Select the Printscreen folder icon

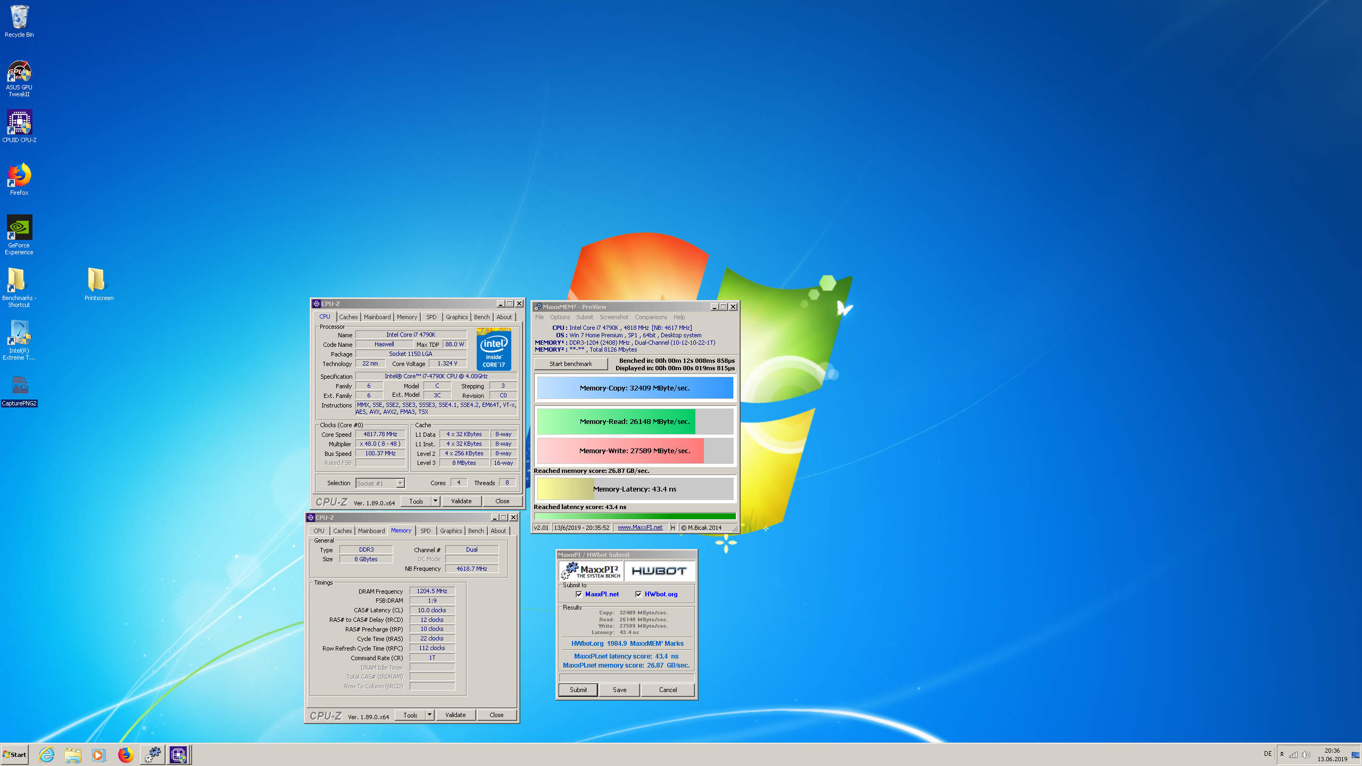pyautogui.click(x=99, y=284)
